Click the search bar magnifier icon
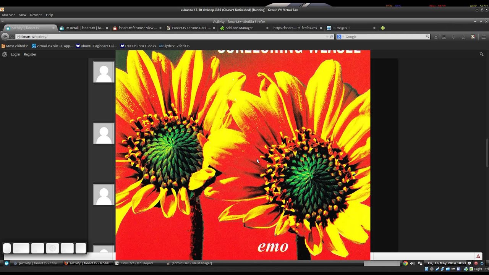489x275 pixels. 427,37
